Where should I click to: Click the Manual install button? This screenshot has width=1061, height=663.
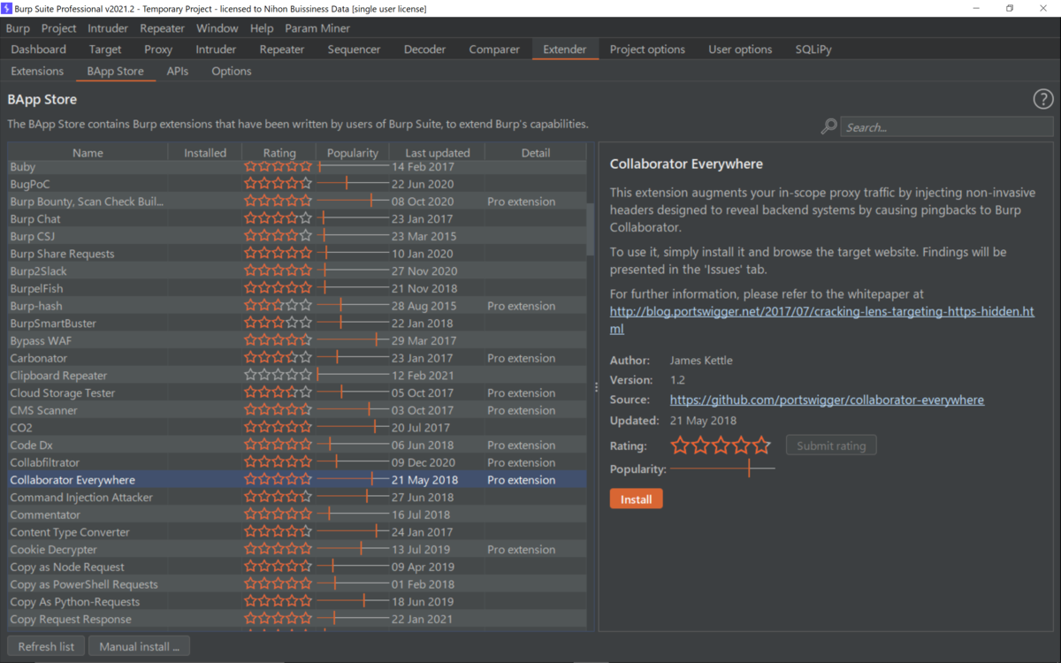(139, 646)
